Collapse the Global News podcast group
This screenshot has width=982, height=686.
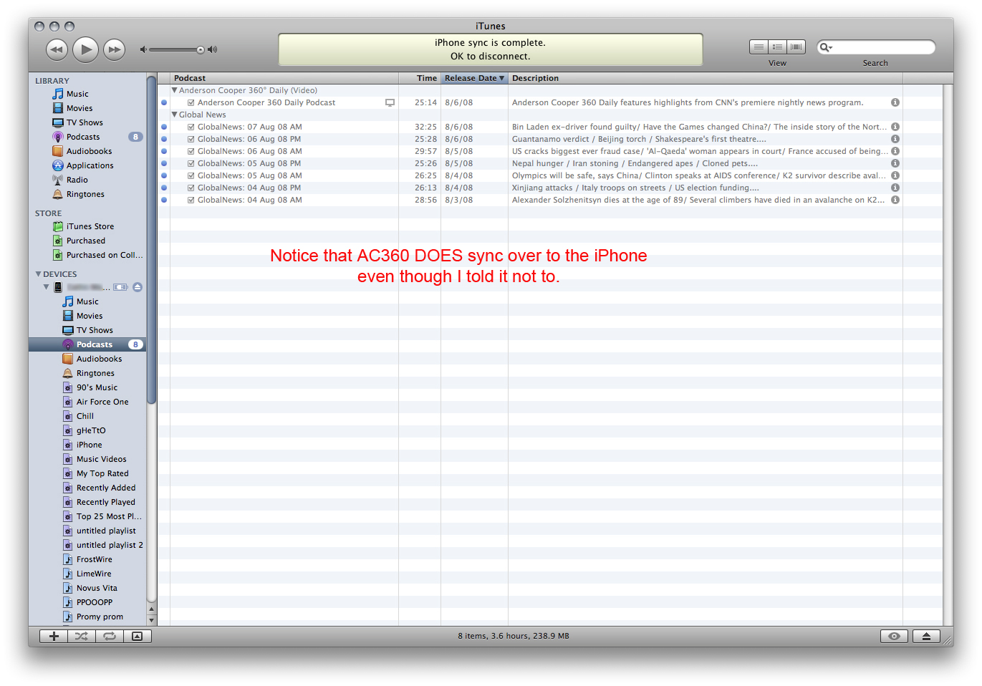click(x=174, y=115)
